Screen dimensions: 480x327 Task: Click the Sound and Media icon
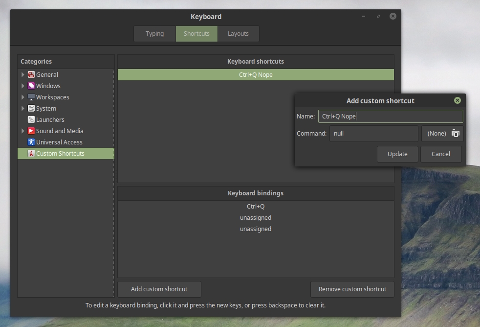tap(31, 131)
